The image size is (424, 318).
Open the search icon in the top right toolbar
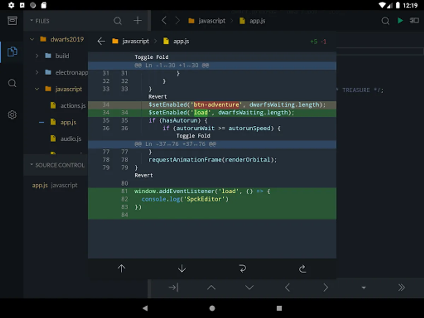(385, 21)
